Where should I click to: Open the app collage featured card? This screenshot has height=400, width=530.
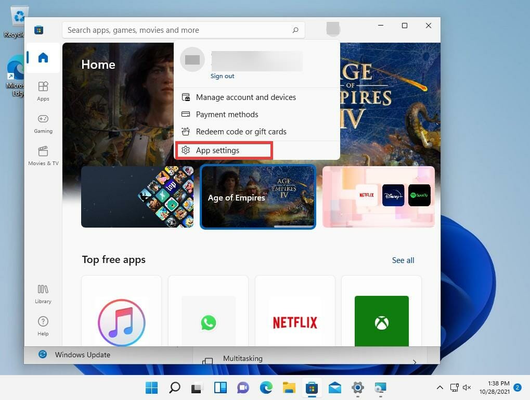tap(137, 197)
